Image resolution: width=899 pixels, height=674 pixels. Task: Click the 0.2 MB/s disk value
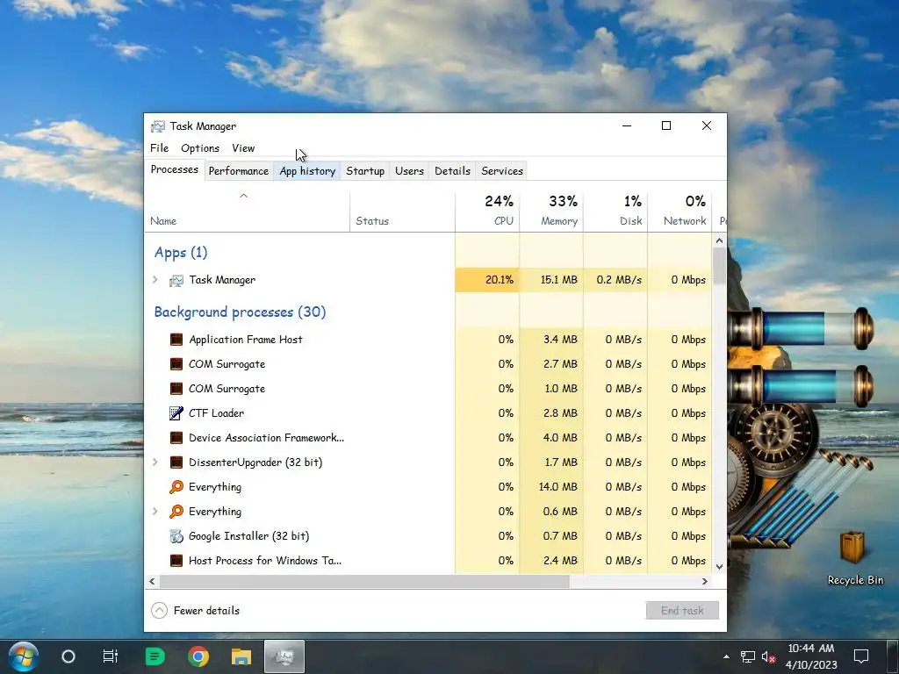pyautogui.click(x=619, y=280)
